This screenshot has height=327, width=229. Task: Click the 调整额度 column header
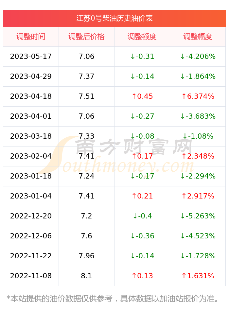pos(142,37)
